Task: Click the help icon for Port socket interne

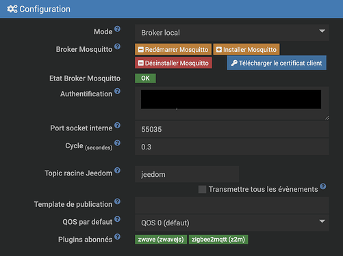Action: 117,125
